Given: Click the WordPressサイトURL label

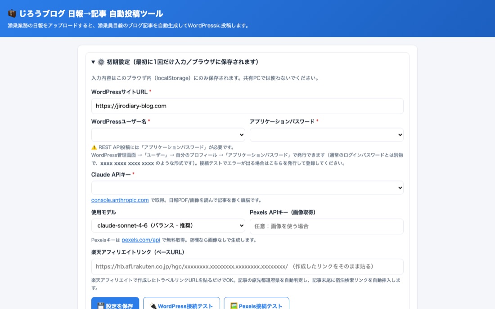Looking at the screenshot, I should click(119, 92).
